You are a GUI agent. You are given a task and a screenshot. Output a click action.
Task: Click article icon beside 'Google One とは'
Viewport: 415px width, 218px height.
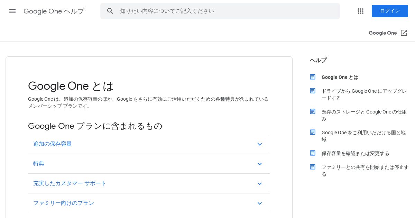point(313,77)
